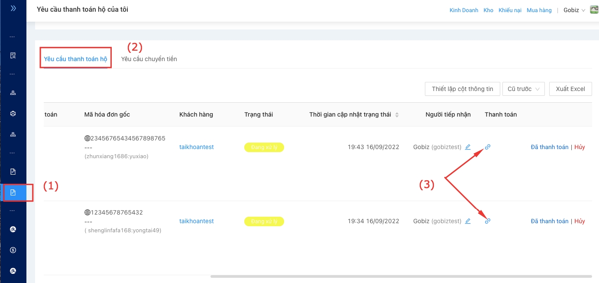The width and height of the screenshot is (599, 283).
Task: Edit the receiver on the 19:43 row
Action: pos(468,147)
